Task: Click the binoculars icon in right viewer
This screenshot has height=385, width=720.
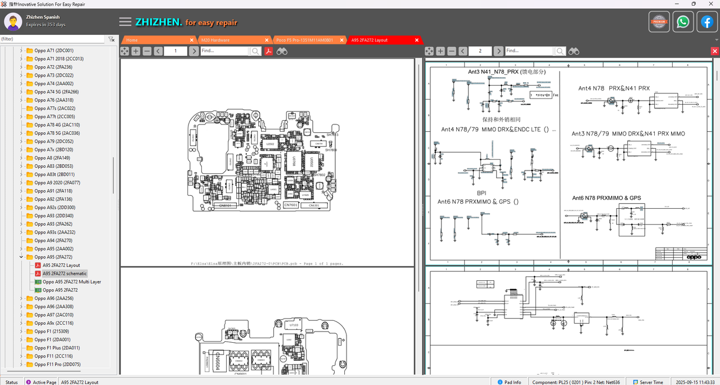Action: 574,51
